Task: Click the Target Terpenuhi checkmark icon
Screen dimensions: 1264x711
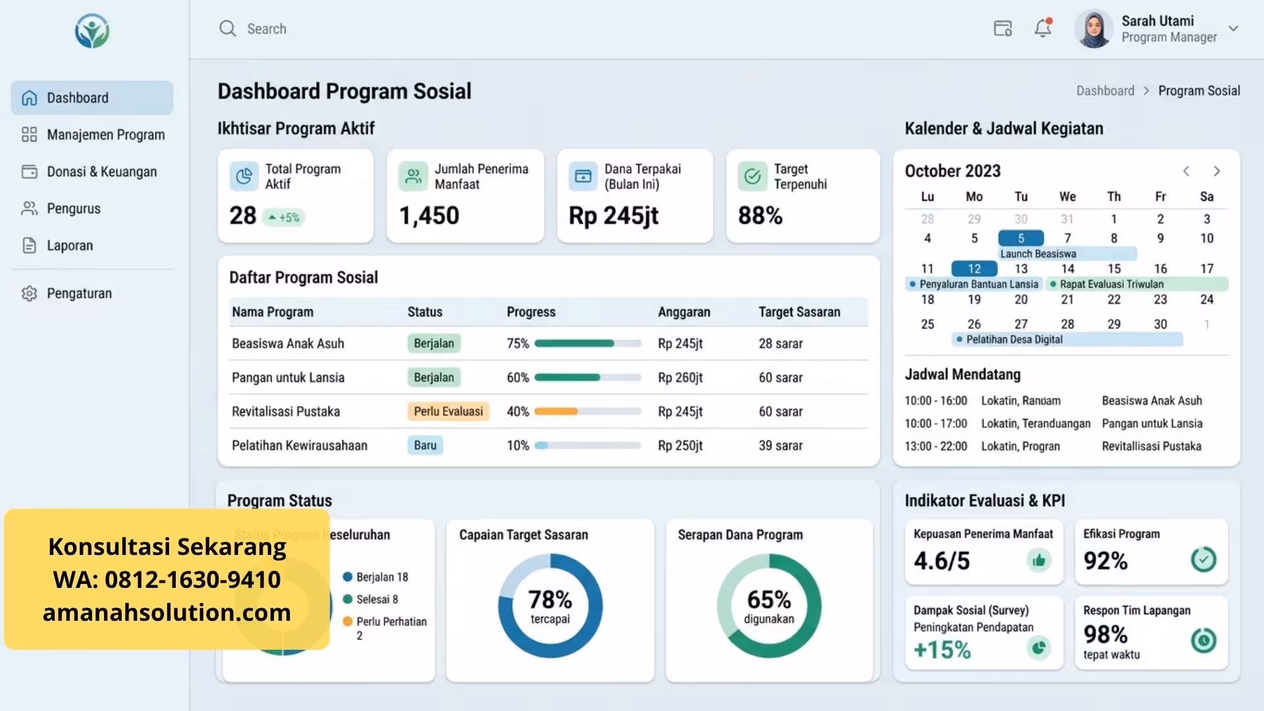Action: tap(752, 176)
